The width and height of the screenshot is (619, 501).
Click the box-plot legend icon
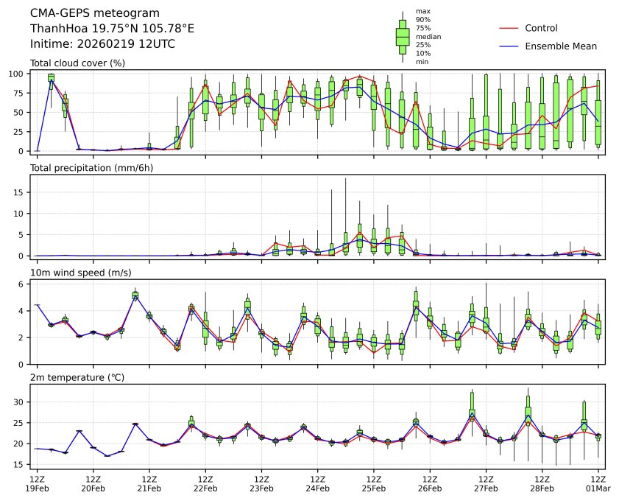(403, 36)
